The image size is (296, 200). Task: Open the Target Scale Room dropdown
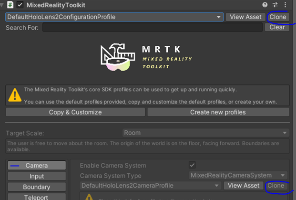click(204, 133)
